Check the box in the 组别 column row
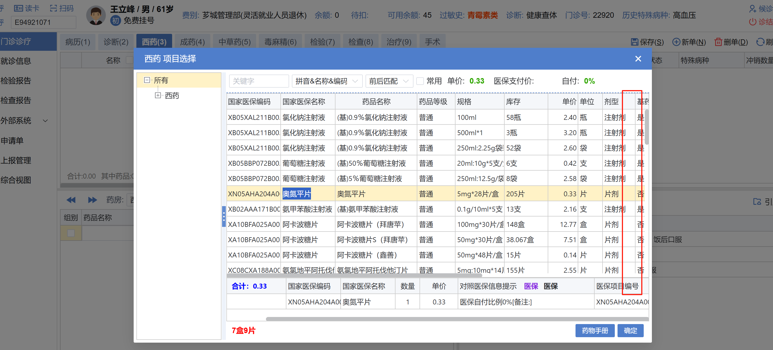773x350 pixels. click(x=71, y=233)
